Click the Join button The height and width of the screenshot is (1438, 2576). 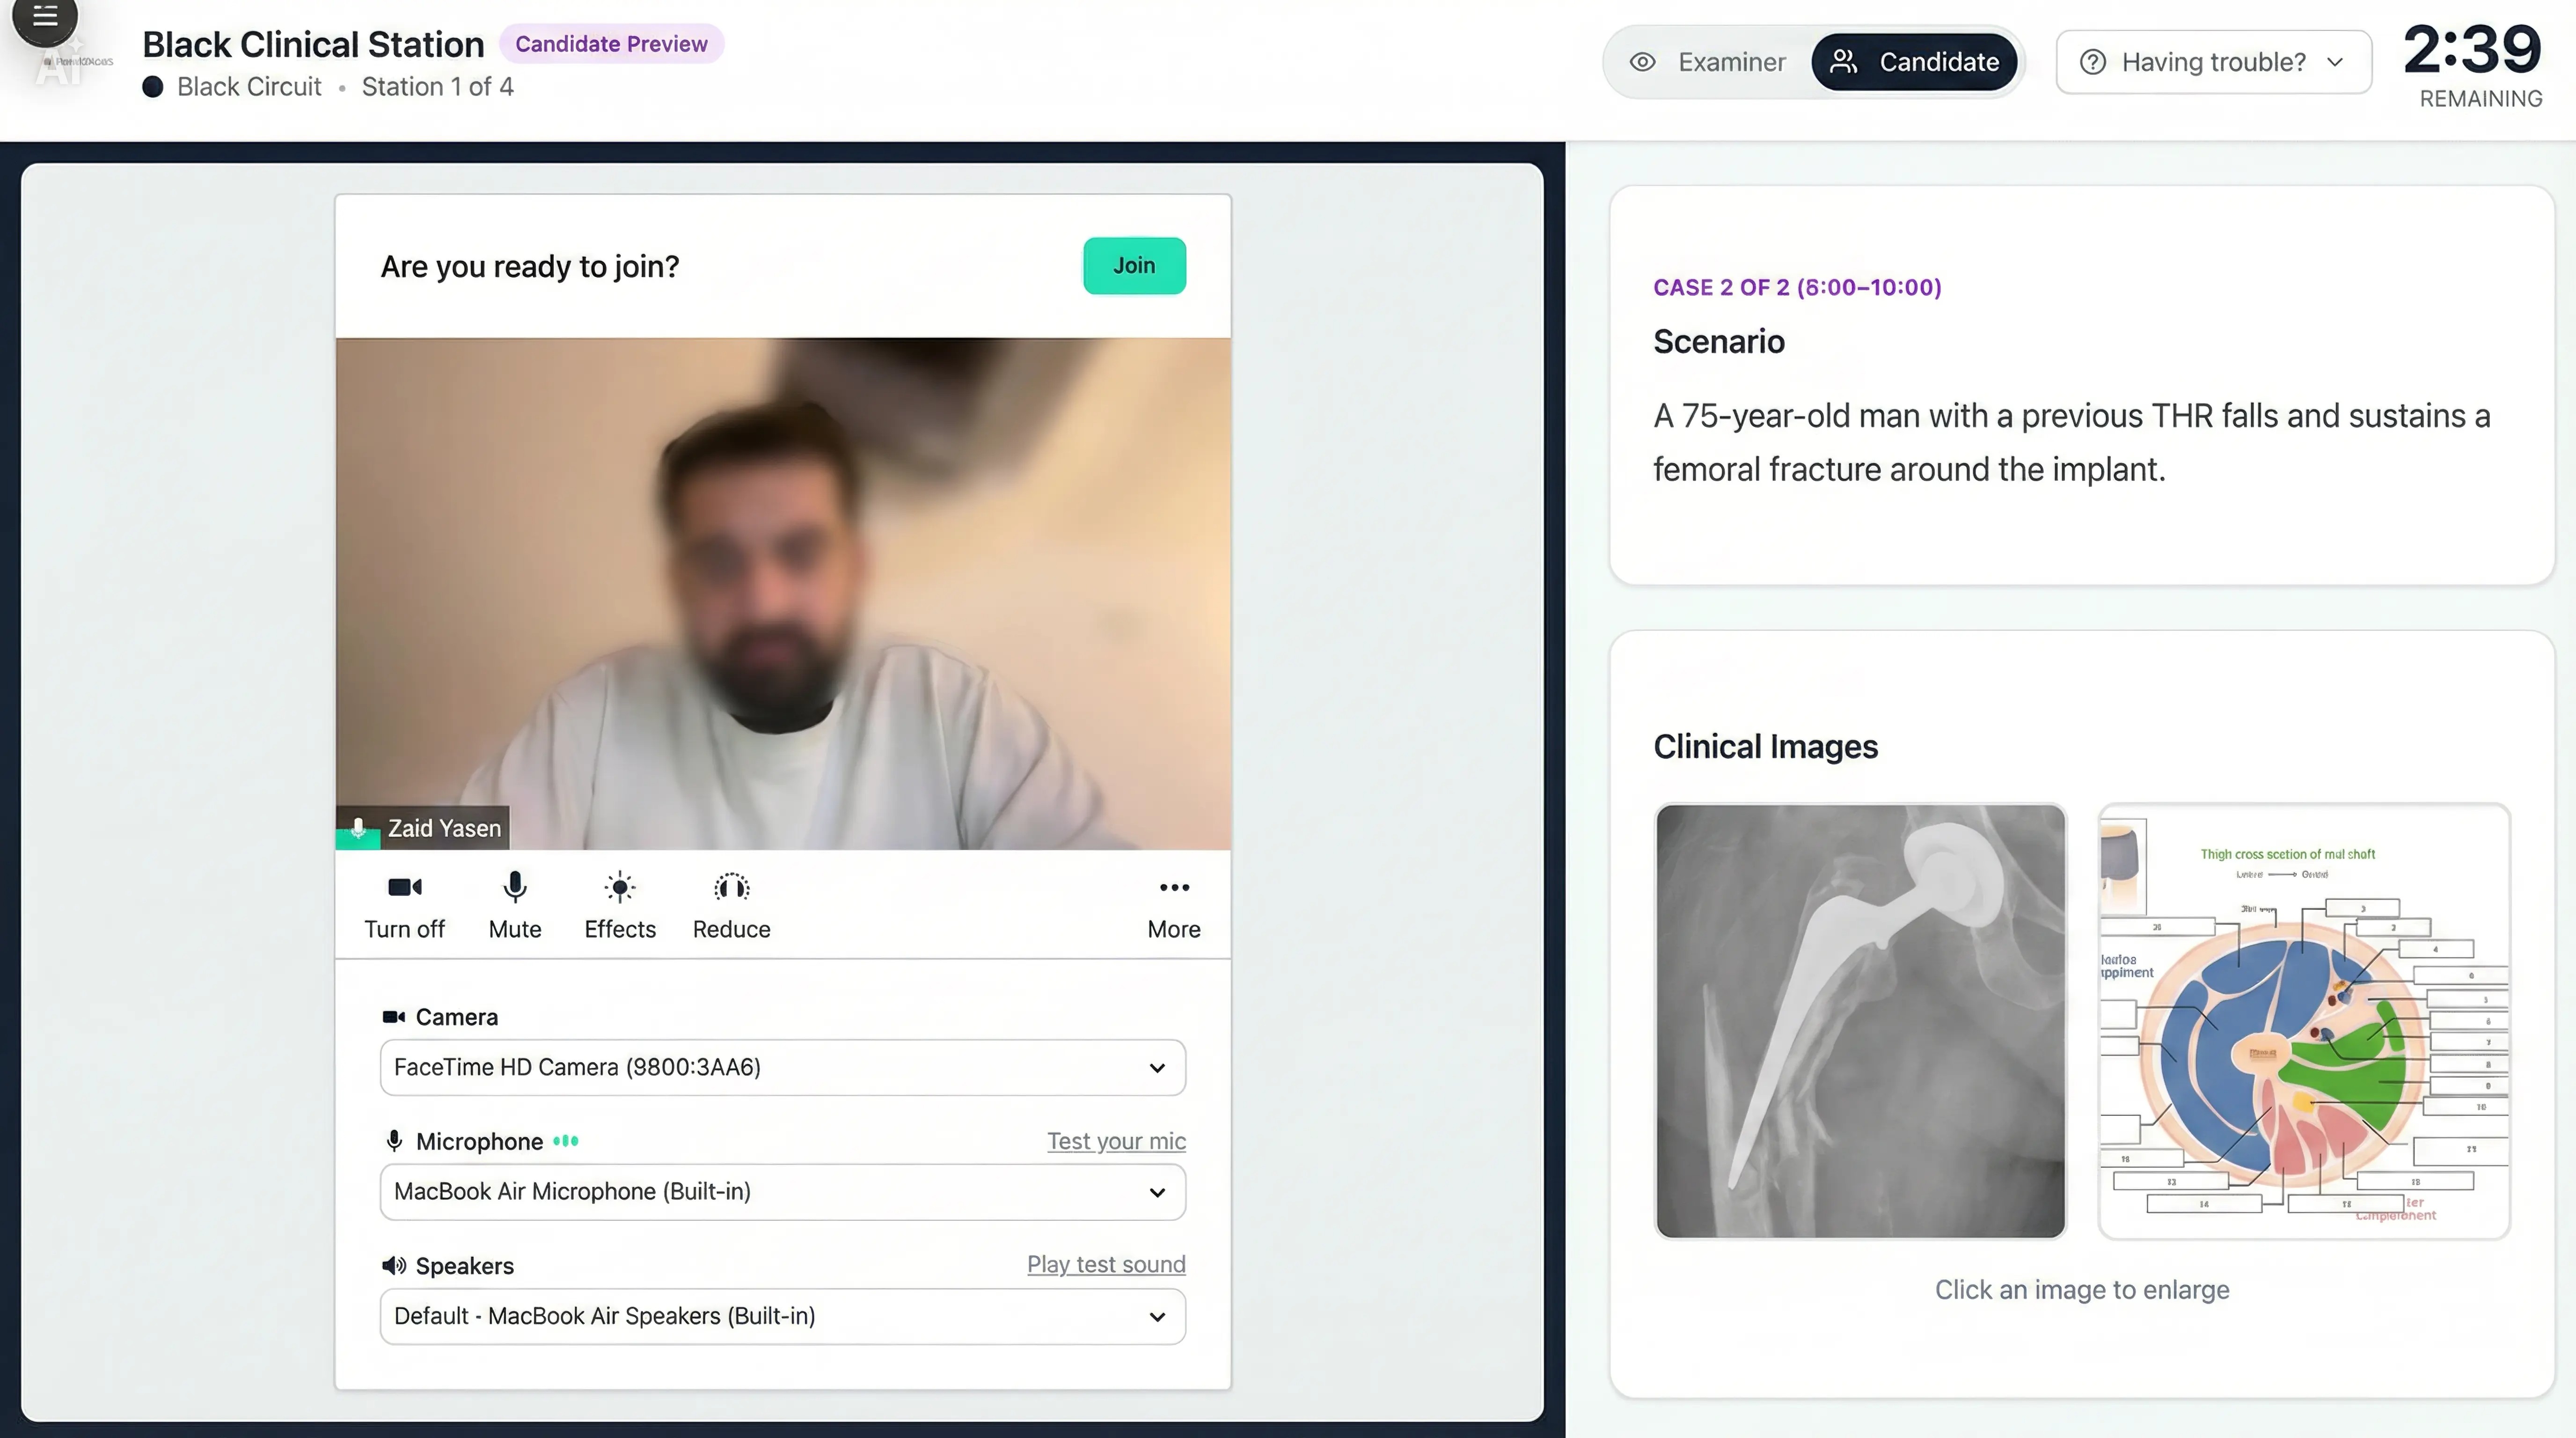[x=1134, y=265]
